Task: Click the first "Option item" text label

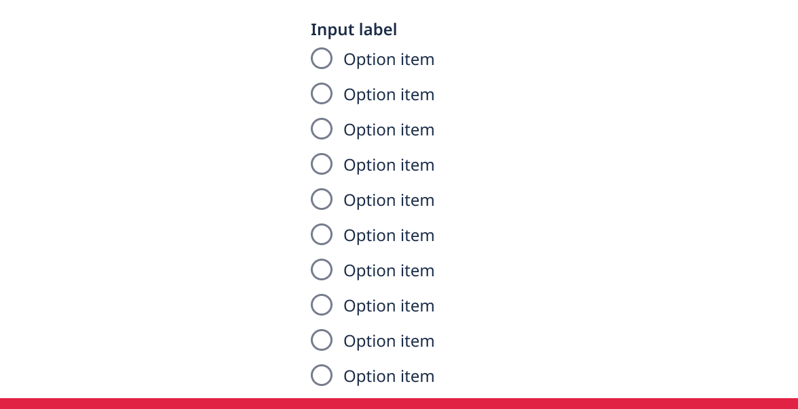Action: pyautogui.click(x=389, y=60)
